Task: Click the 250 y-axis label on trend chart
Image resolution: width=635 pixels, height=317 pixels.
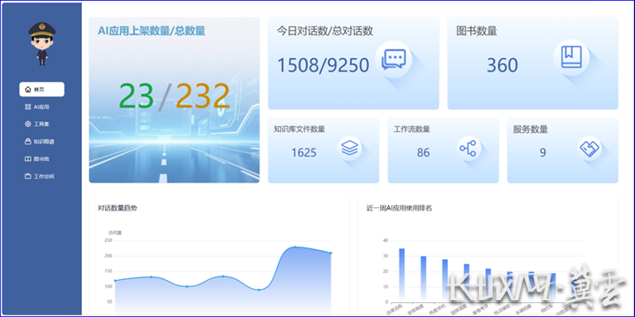Action: click(108, 240)
